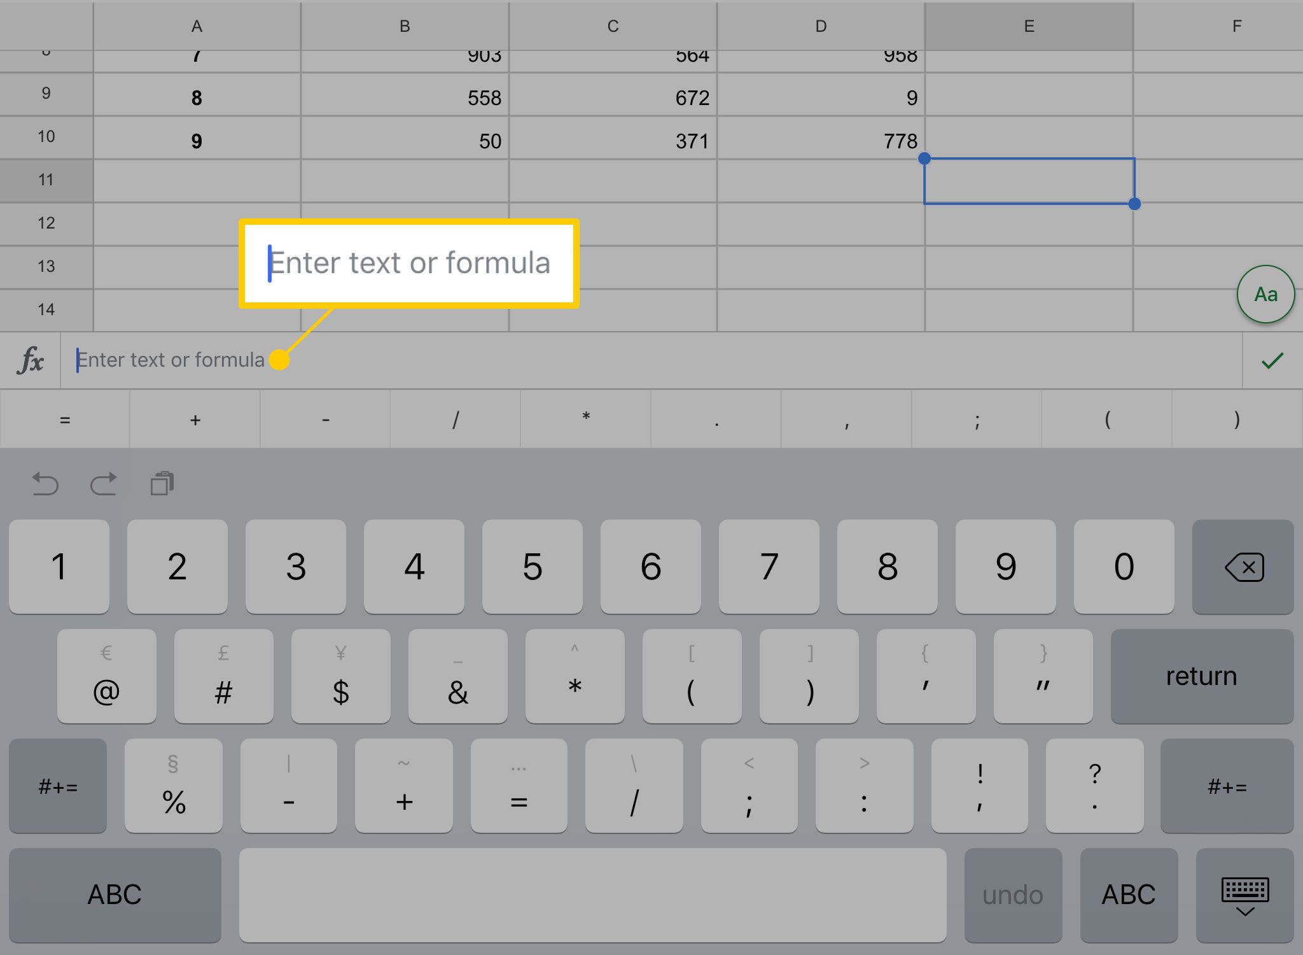Tap number key 6
Screen dimensions: 1303x955
[651, 567]
